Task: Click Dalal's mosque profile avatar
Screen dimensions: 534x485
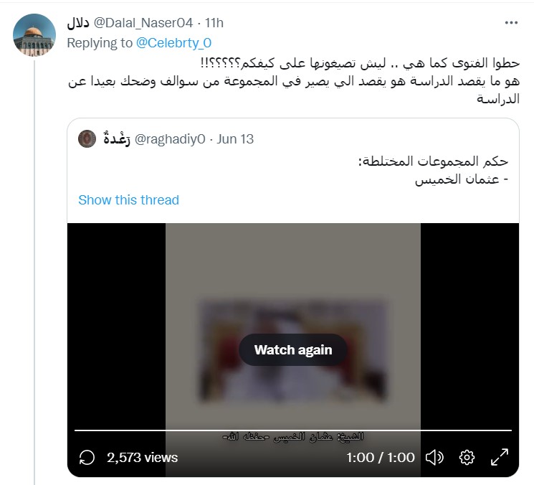Action: tap(34, 34)
